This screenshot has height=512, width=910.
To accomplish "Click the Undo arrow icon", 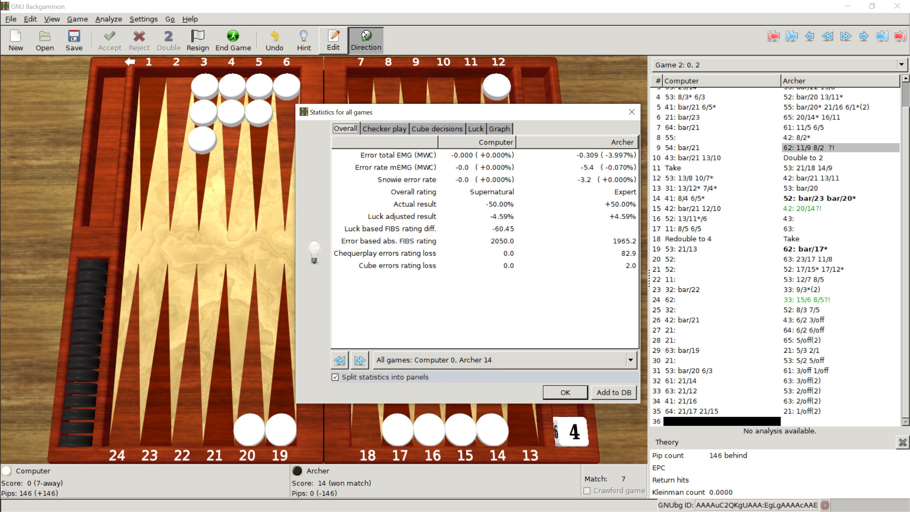I will click(x=274, y=40).
